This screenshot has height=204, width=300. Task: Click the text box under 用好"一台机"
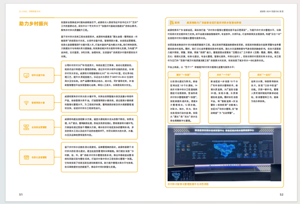[265, 101]
